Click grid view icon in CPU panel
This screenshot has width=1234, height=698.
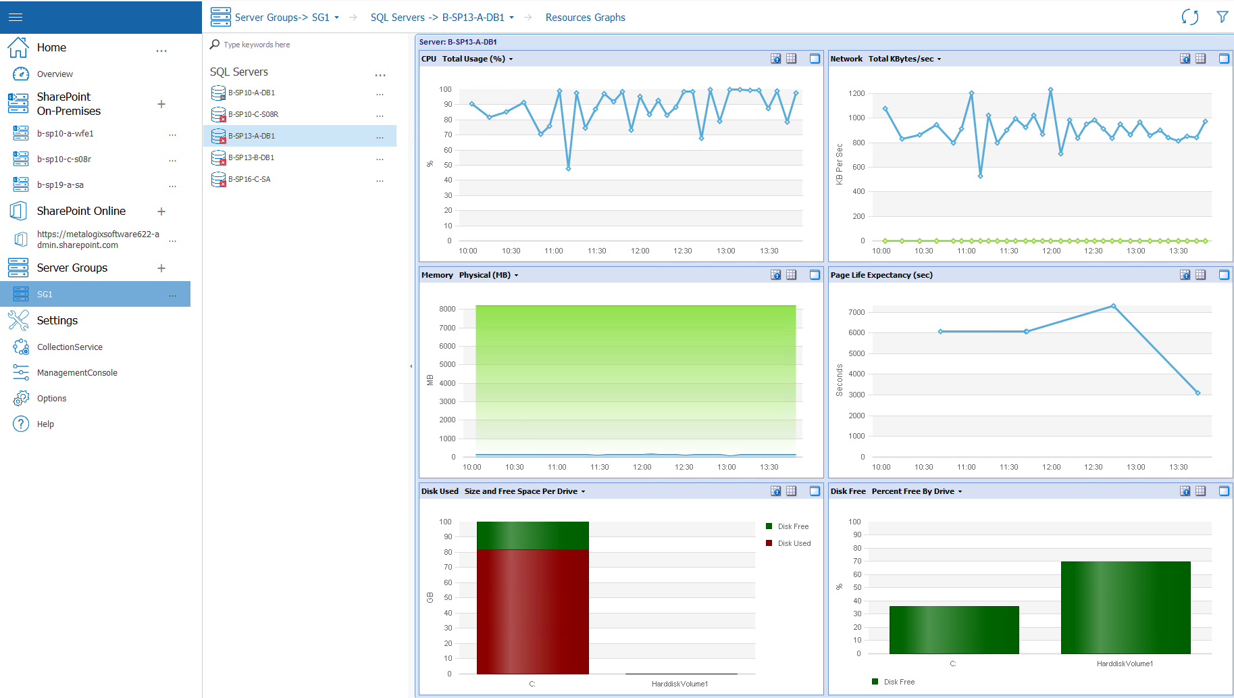791,59
